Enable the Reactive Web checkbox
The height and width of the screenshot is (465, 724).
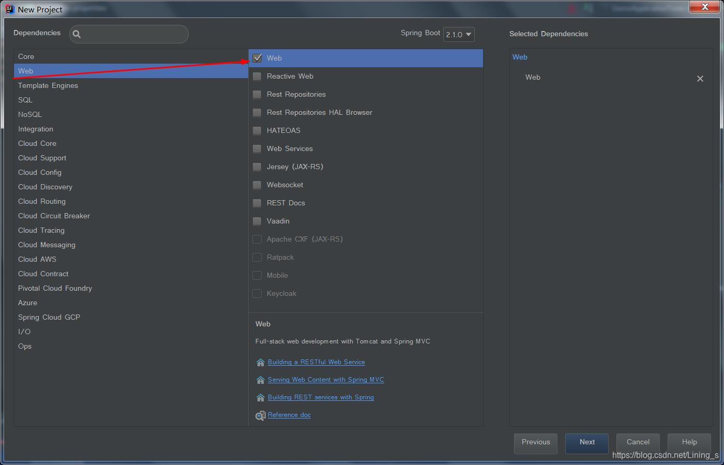pos(257,76)
